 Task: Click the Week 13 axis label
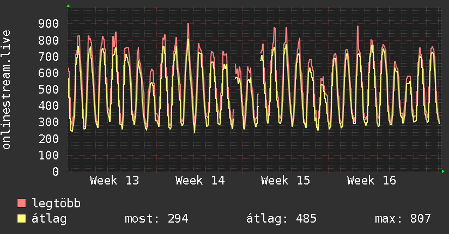pos(114,181)
